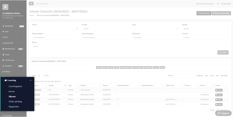233x117 pixels.
Task: Open Invoer submenu item
Action: pos(12,91)
